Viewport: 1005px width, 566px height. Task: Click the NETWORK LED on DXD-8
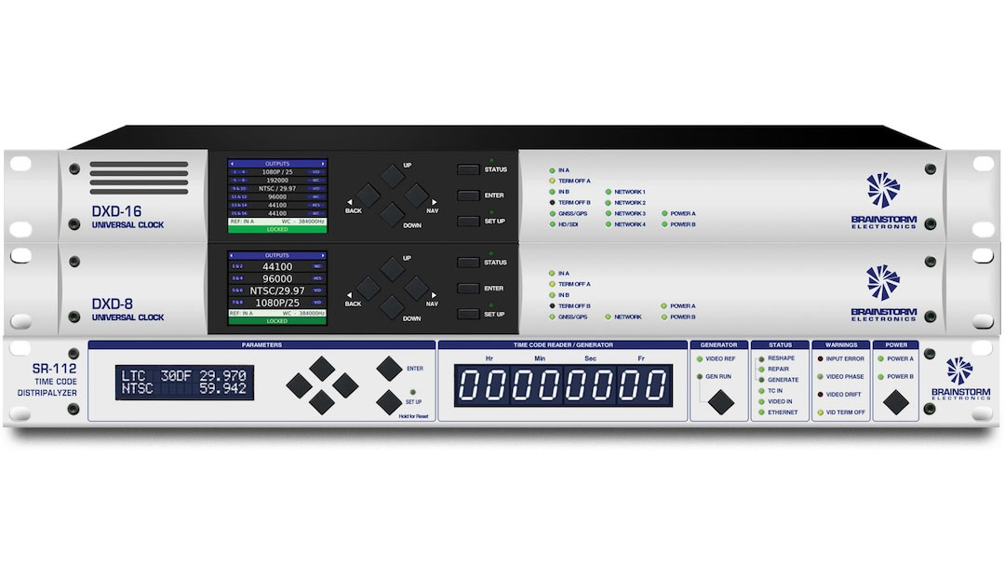pos(609,317)
